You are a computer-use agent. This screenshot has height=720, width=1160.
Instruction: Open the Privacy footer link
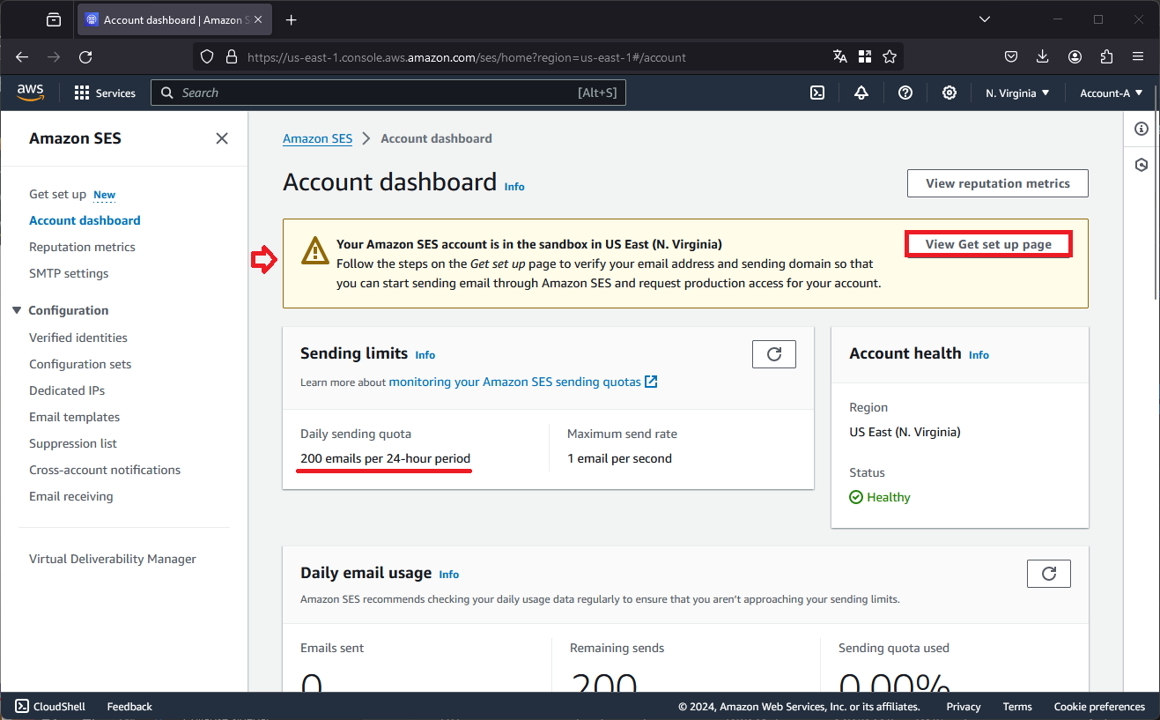[964, 707]
